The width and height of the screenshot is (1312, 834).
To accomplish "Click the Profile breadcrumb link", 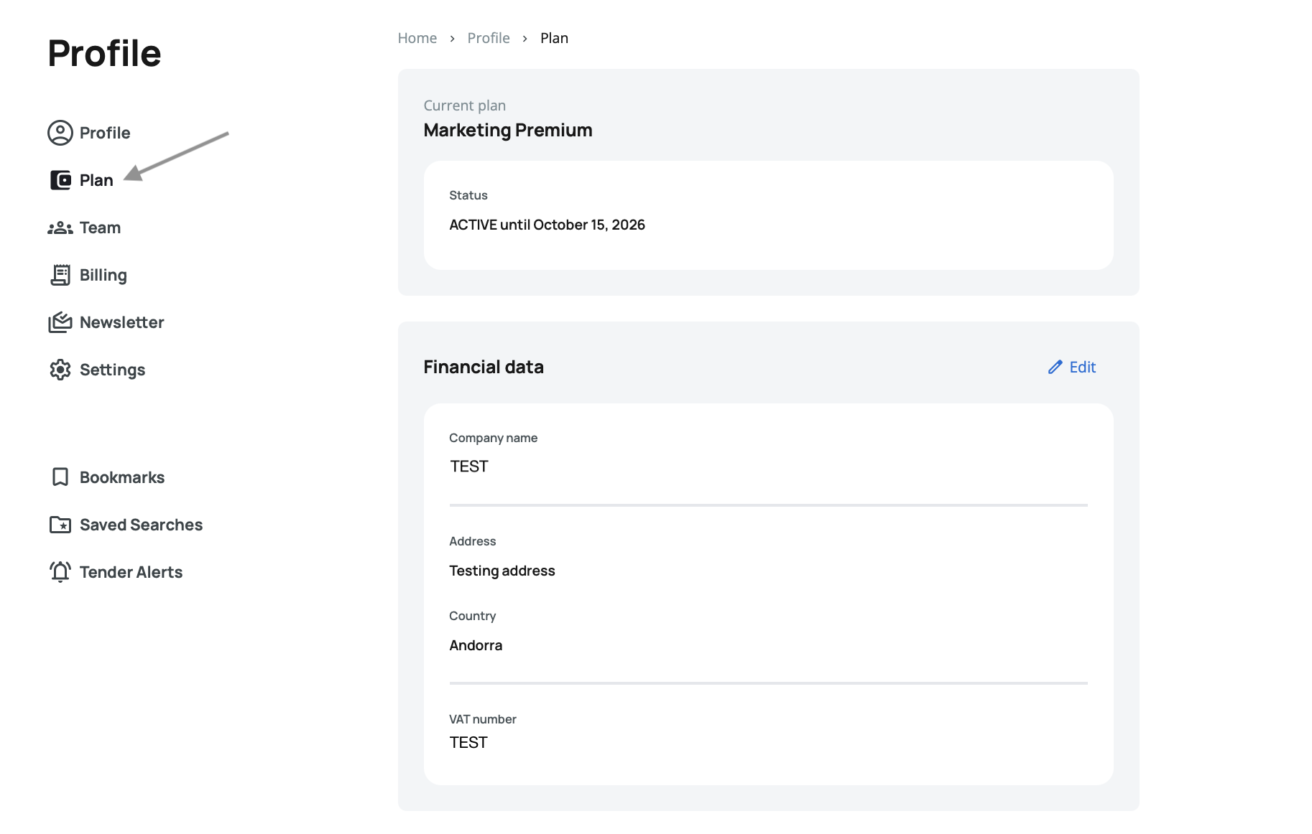I will tap(488, 38).
